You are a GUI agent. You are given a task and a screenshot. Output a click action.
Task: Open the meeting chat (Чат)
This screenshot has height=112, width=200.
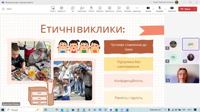coord(73,9)
